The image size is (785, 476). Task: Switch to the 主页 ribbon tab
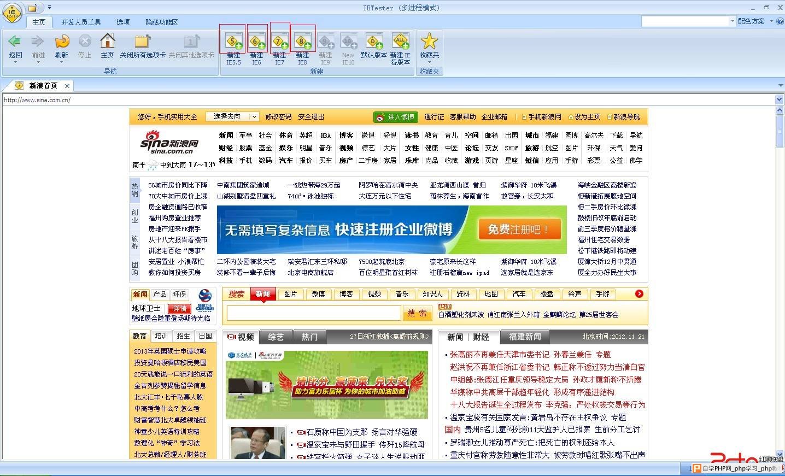(39, 22)
